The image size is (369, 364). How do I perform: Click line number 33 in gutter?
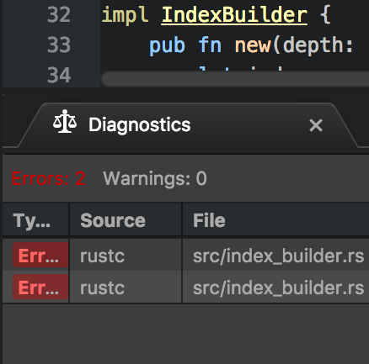pos(59,45)
